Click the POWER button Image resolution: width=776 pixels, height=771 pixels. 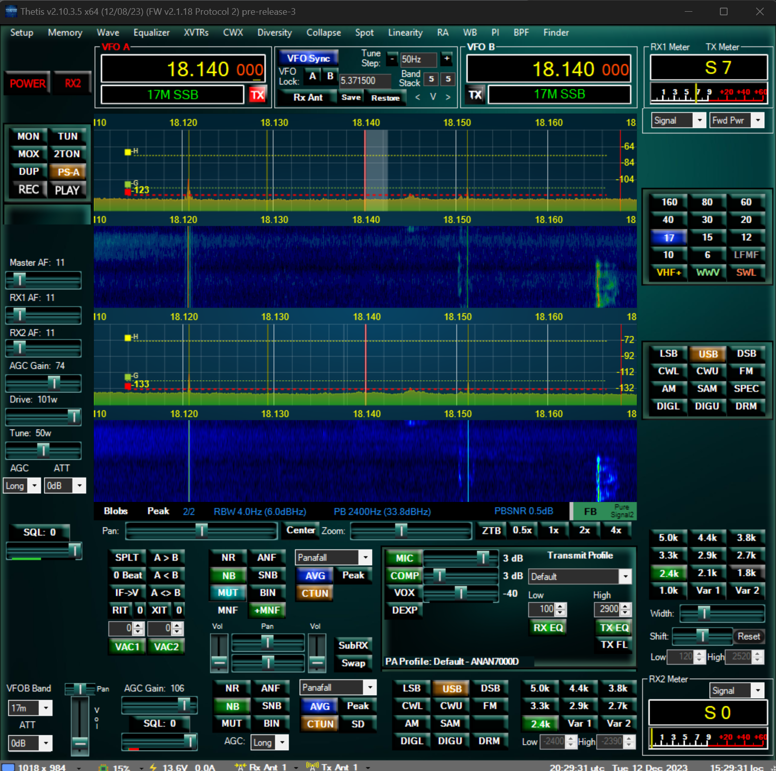pyautogui.click(x=28, y=83)
